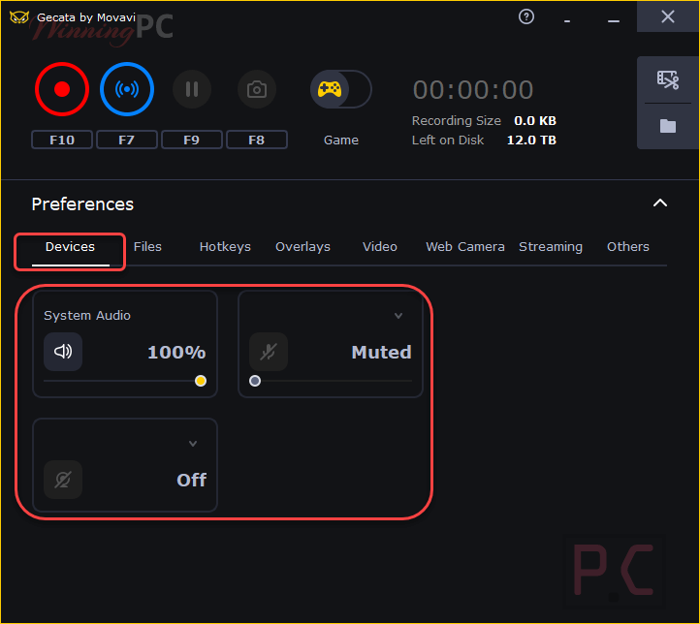Expand the webcam device dropdown arrow
The width and height of the screenshot is (700, 624).
pyautogui.click(x=193, y=444)
